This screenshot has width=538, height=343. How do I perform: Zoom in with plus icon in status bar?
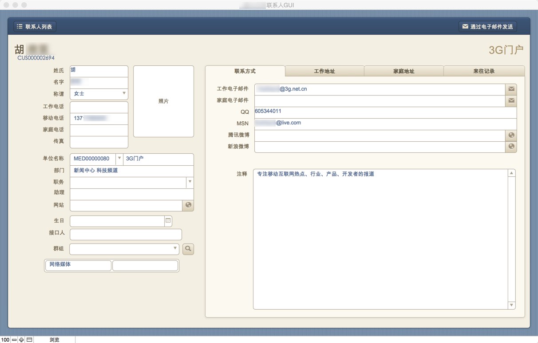click(21, 340)
